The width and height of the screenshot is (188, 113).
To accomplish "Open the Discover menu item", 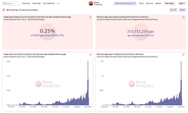I will (26, 3).
